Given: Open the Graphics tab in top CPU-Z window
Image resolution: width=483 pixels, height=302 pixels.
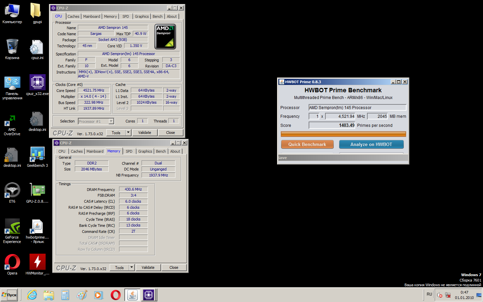Looking at the screenshot, I should pyautogui.click(x=142, y=16).
